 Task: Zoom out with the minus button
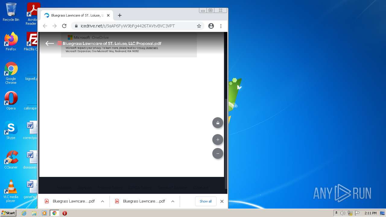point(218,153)
